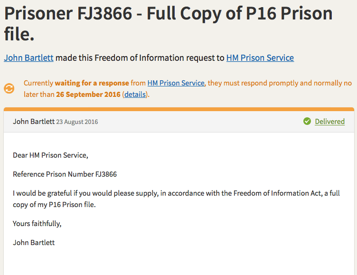Open HM Prison Service link after 'request to'
The width and height of the screenshot is (357, 275).
(260, 58)
